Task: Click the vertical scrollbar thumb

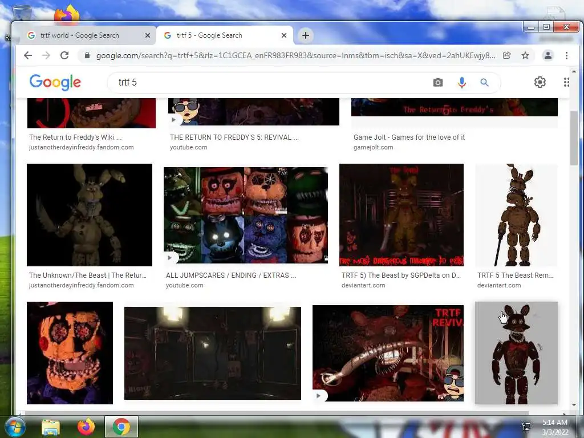Action: [574, 138]
